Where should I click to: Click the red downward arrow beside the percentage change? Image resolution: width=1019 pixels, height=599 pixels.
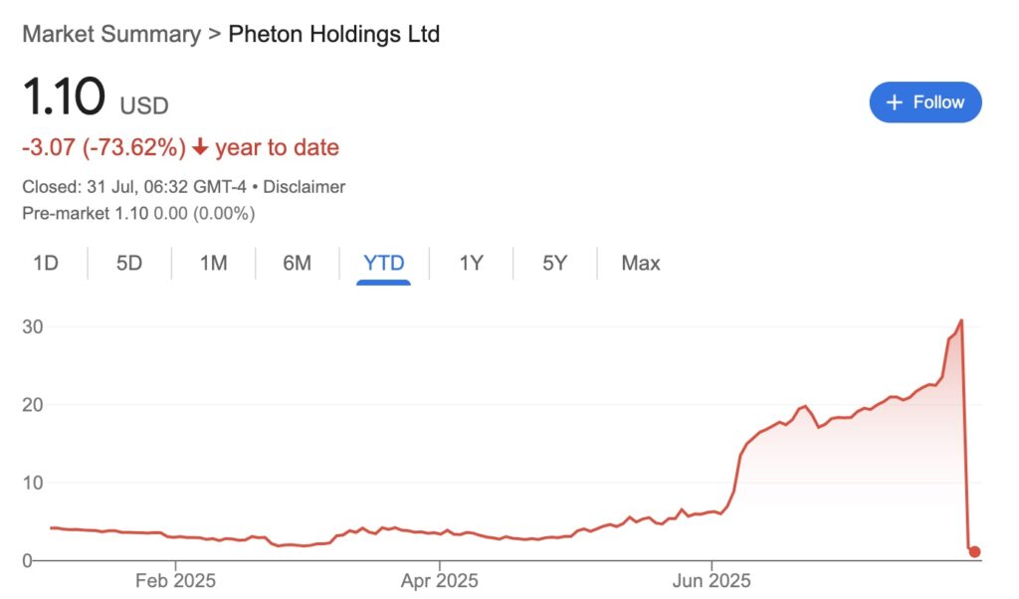(x=200, y=147)
